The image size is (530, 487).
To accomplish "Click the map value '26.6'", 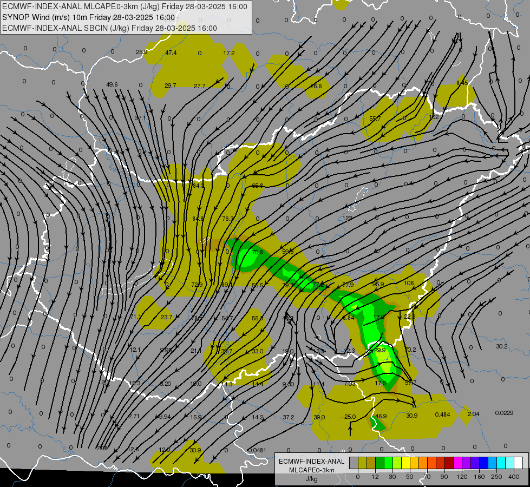I will [x=316, y=86].
